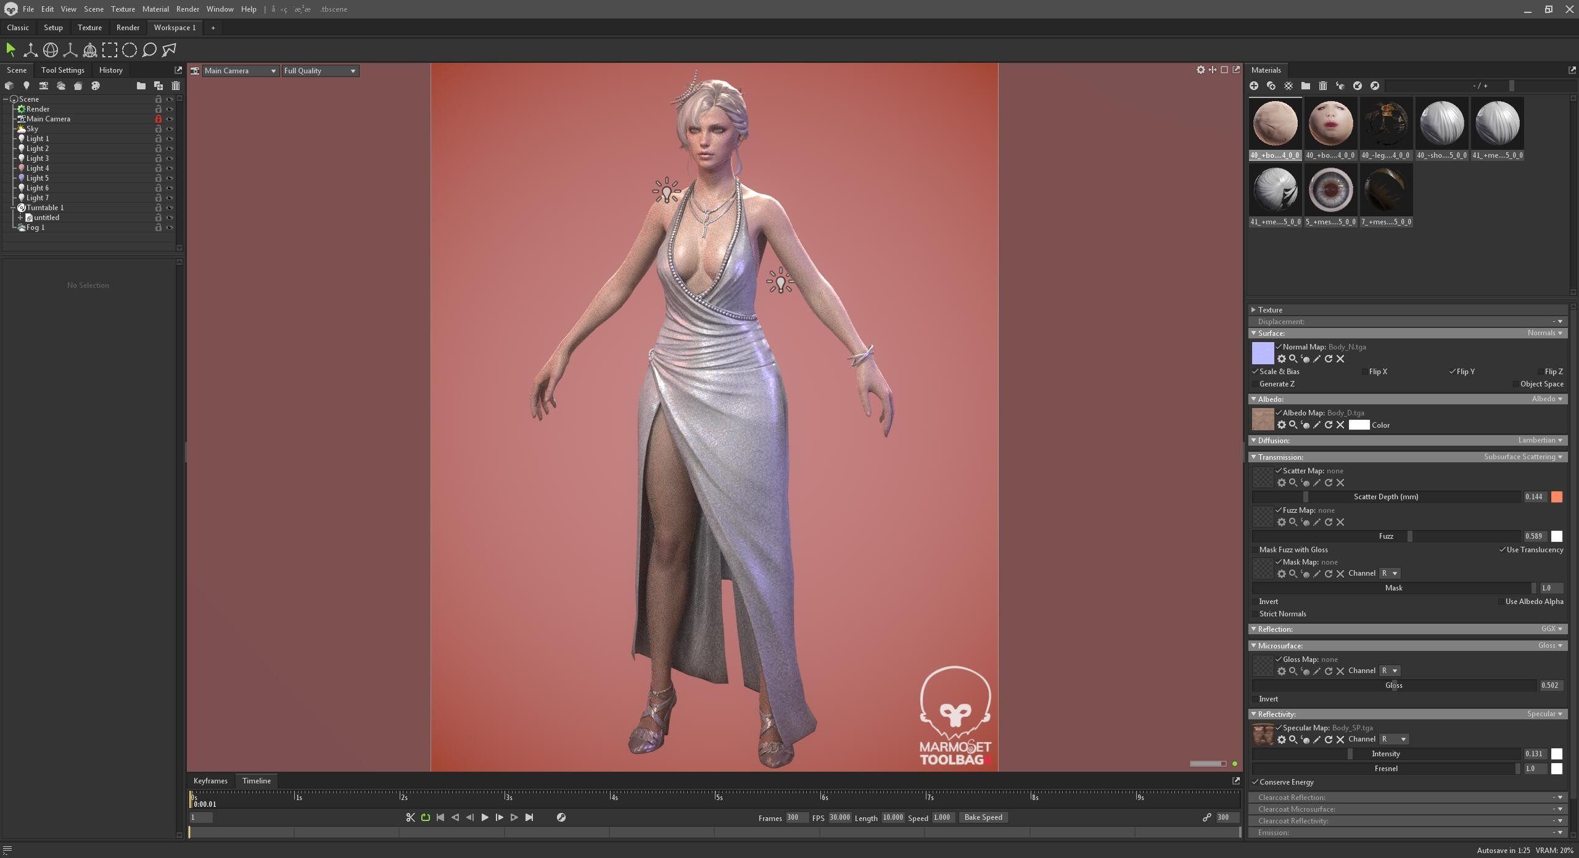Screen dimensions: 1579x858
Task: Switch to the Tool Settings tab
Action: click(63, 70)
